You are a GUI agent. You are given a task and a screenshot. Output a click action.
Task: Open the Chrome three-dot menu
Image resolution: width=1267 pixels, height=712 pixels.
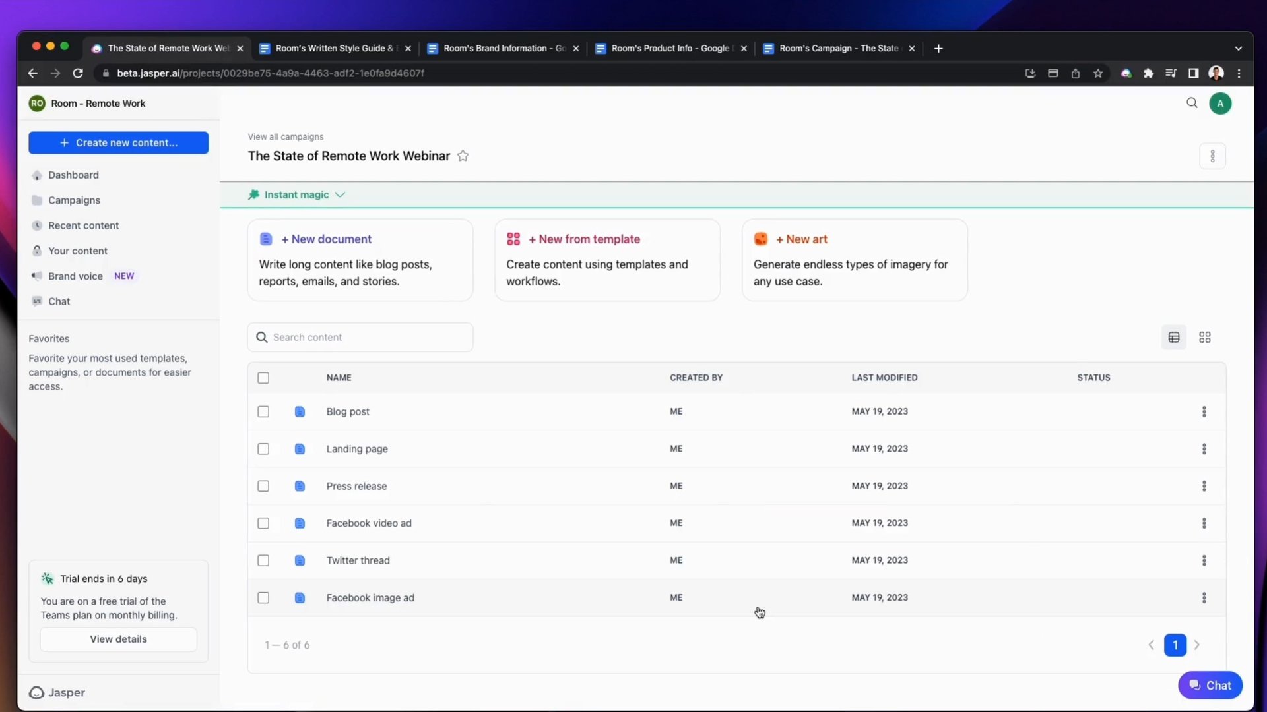pyautogui.click(x=1239, y=73)
